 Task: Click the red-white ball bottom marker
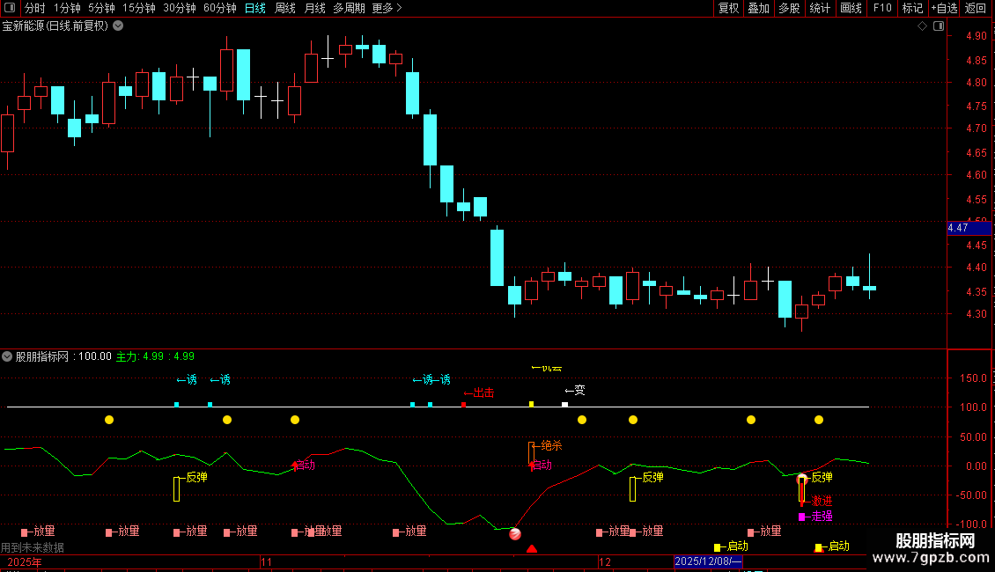point(515,534)
